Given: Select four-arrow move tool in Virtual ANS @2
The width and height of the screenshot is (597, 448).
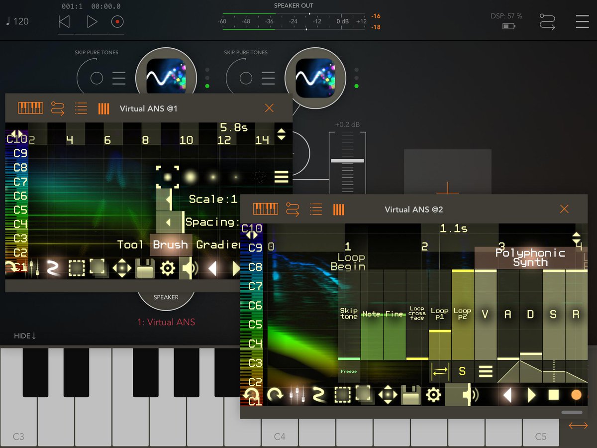Looking at the screenshot, I should [388, 395].
